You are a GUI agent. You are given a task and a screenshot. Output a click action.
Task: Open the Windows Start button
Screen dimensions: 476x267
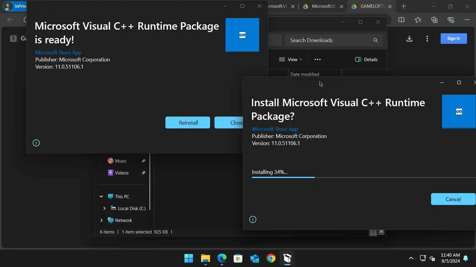click(189, 258)
